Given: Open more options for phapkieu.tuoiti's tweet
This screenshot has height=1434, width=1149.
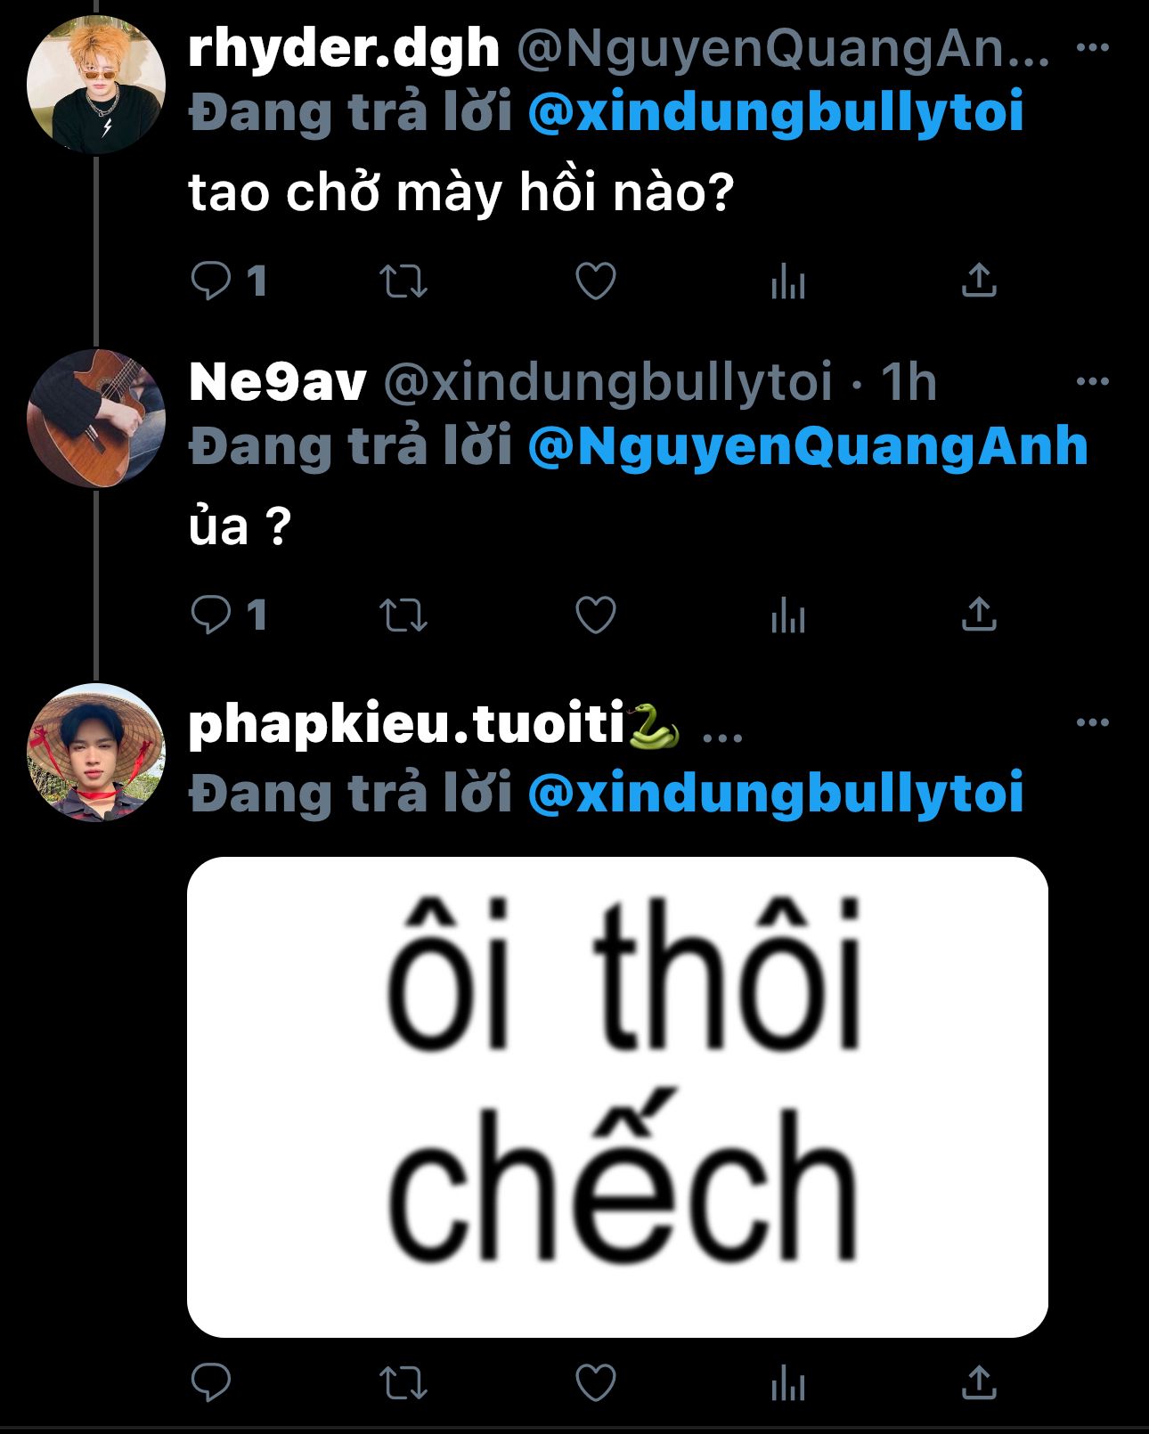Looking at the screenshot, I should pyautogui.click(x=1092, y=722).
